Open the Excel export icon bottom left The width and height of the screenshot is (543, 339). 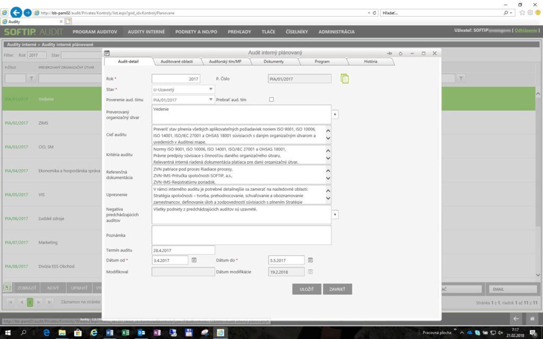point(7,287)
